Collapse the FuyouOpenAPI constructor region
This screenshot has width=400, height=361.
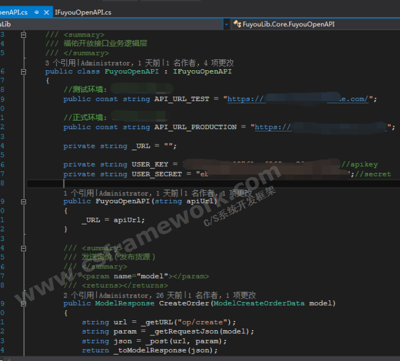(x=23, y=201)
